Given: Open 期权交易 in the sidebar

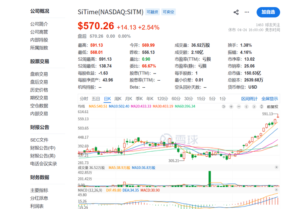Looking at the screenshot, I should [39, 98].
